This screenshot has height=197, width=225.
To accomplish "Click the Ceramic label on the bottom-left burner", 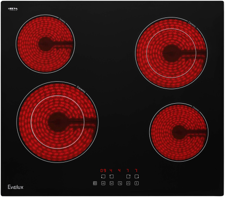I will click(81, 89).
